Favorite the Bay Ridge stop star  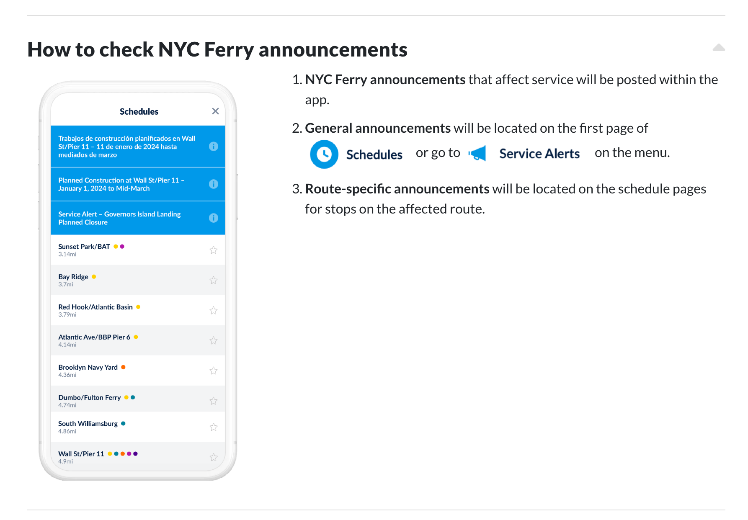[x=214, y=280]
